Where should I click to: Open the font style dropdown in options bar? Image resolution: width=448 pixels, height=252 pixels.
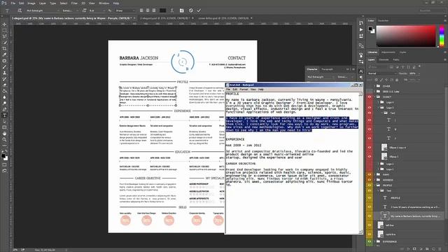pyautogui.click(x=70, y=10)
